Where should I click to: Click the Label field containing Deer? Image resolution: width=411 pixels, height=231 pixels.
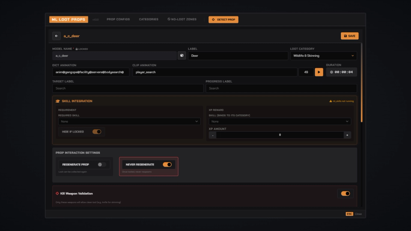238,56
